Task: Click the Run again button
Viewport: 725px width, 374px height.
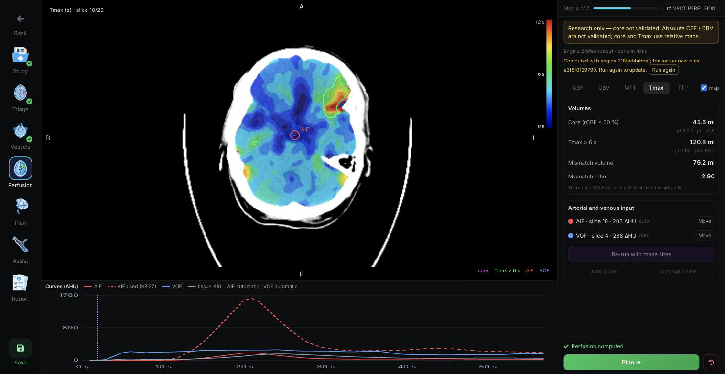Action: pyautogui.click(x=663, y=70)
